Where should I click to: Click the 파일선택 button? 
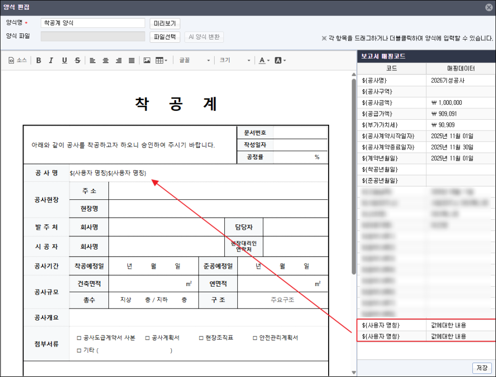point(165,37)
